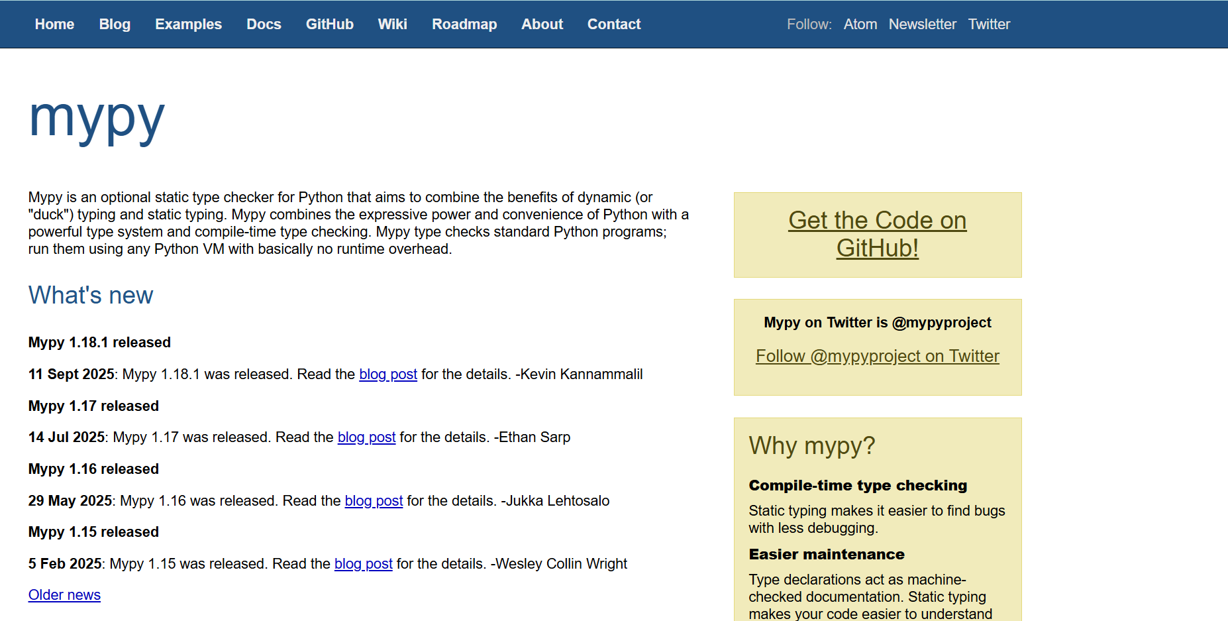The height and width of the screenshot is (621, 1228).
Task: Click the Get the Code on GitHub link
Action: click(x=877, y=234)
